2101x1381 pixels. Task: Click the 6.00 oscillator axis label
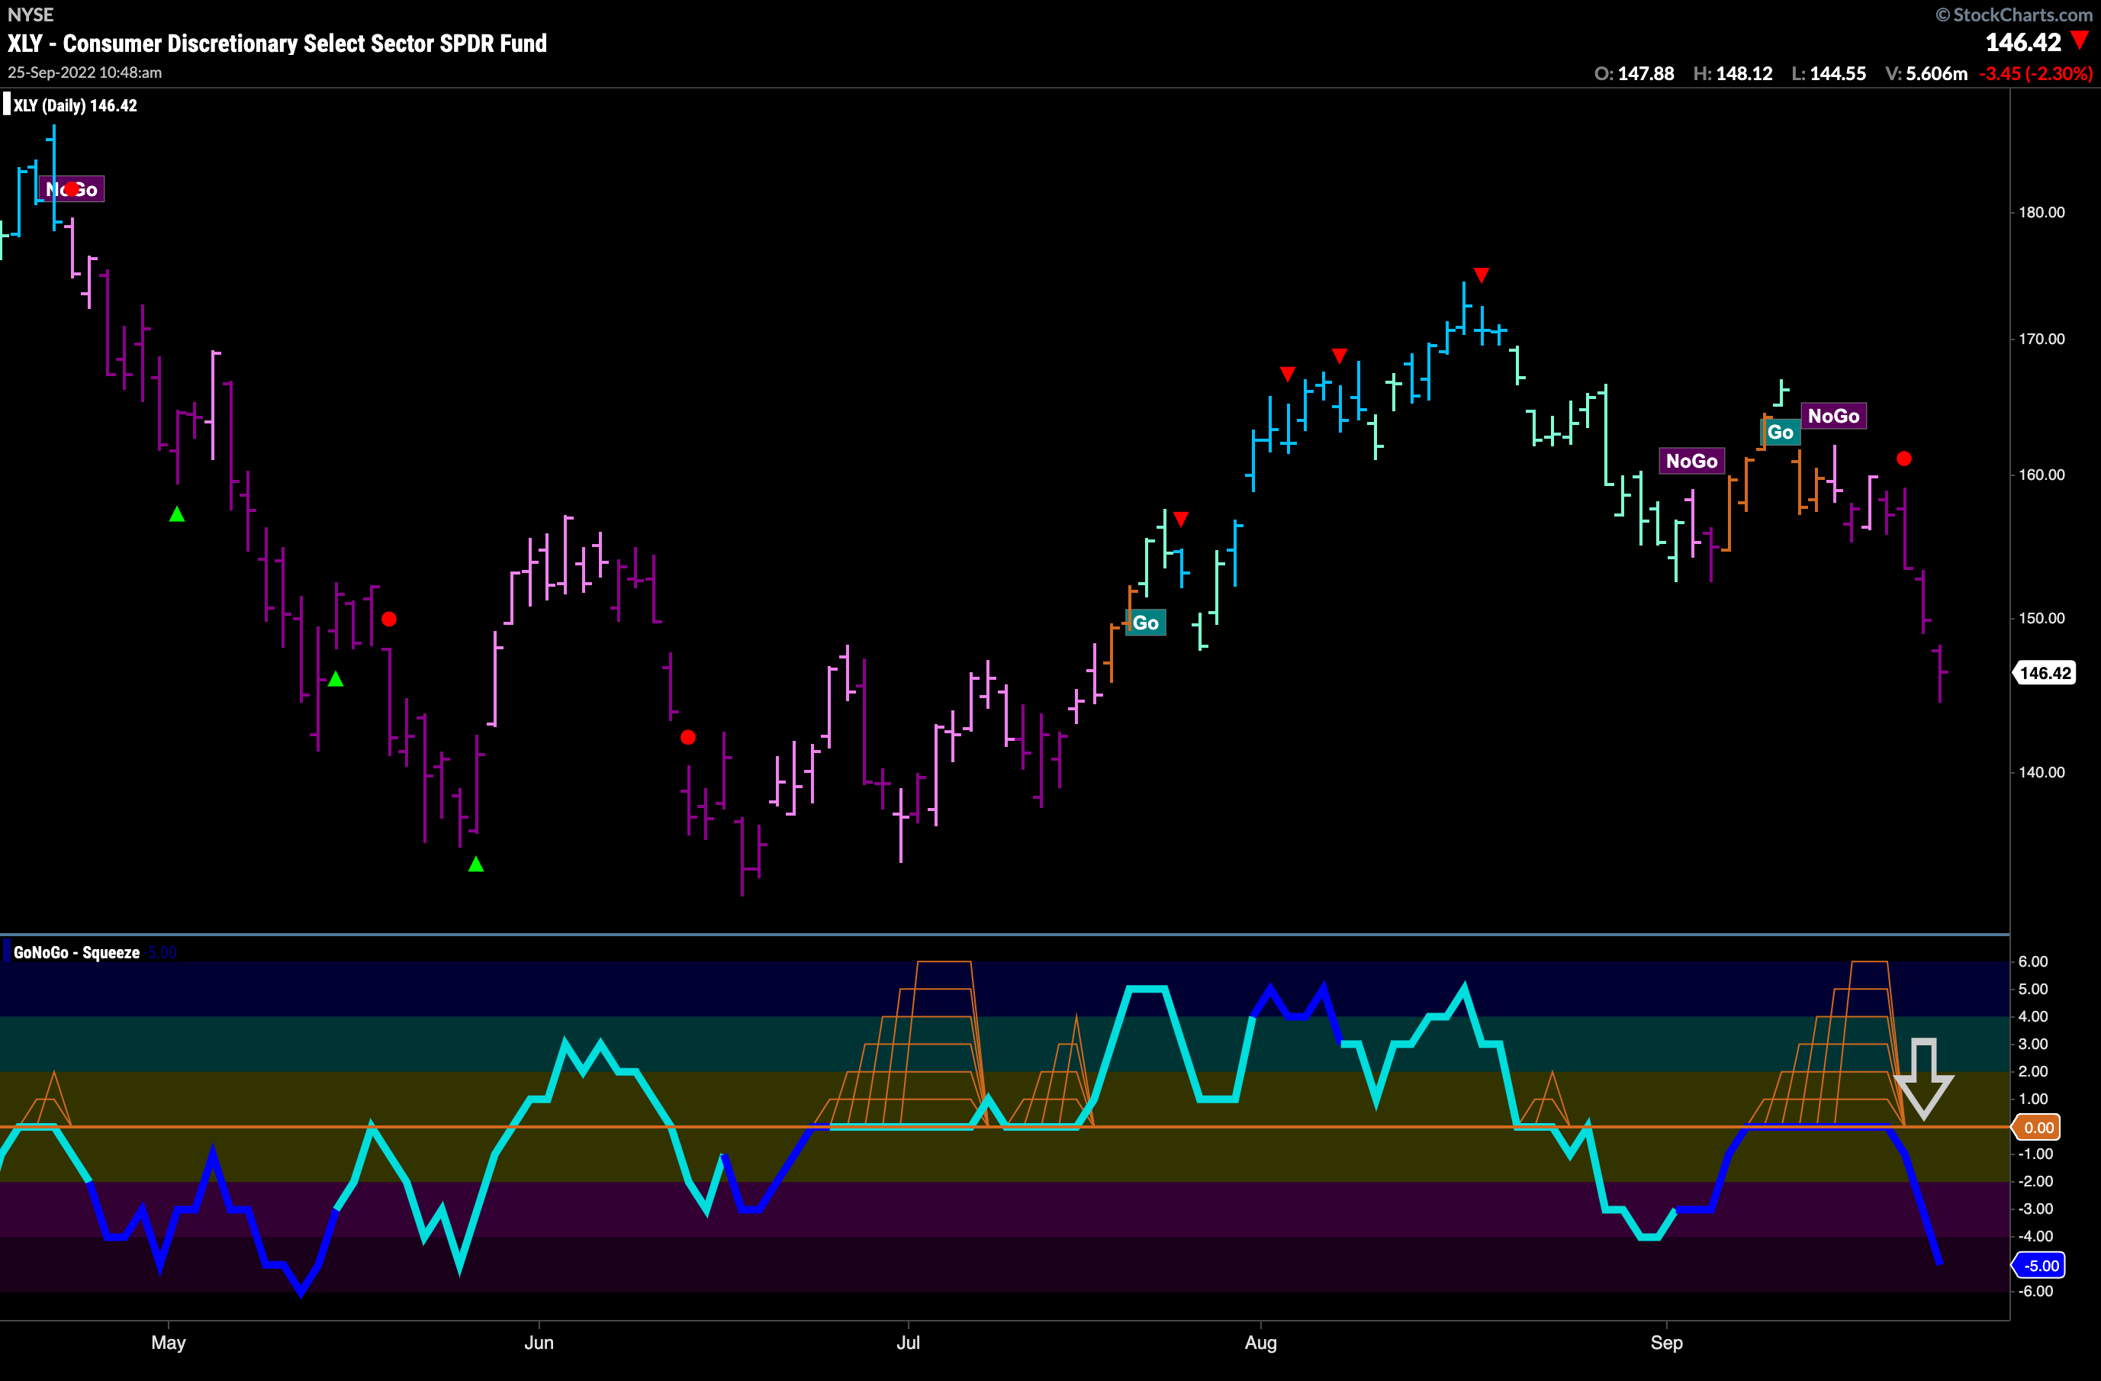(2033, 961)
